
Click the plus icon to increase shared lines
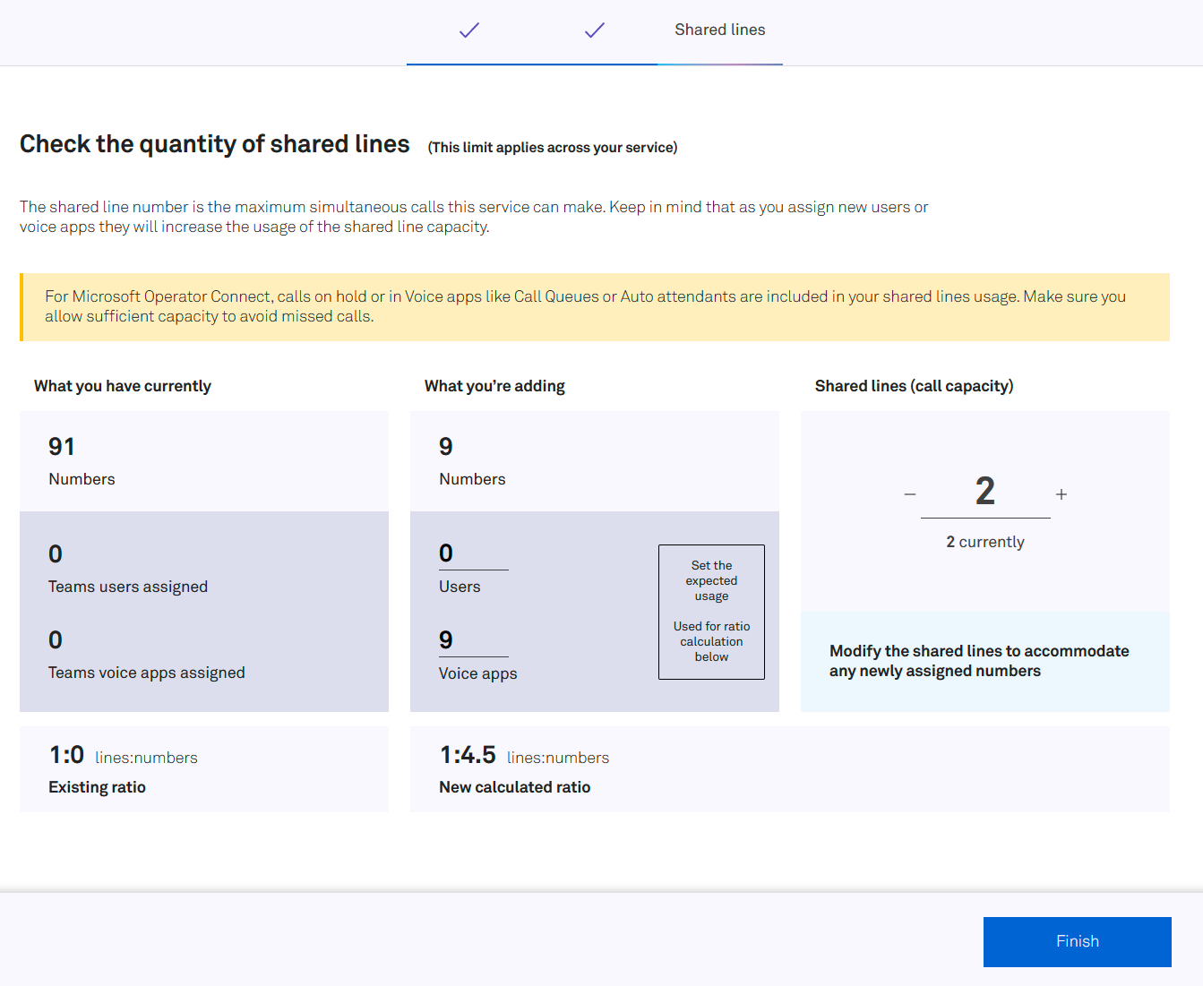pyautogui.click(x=1061, y=494)
